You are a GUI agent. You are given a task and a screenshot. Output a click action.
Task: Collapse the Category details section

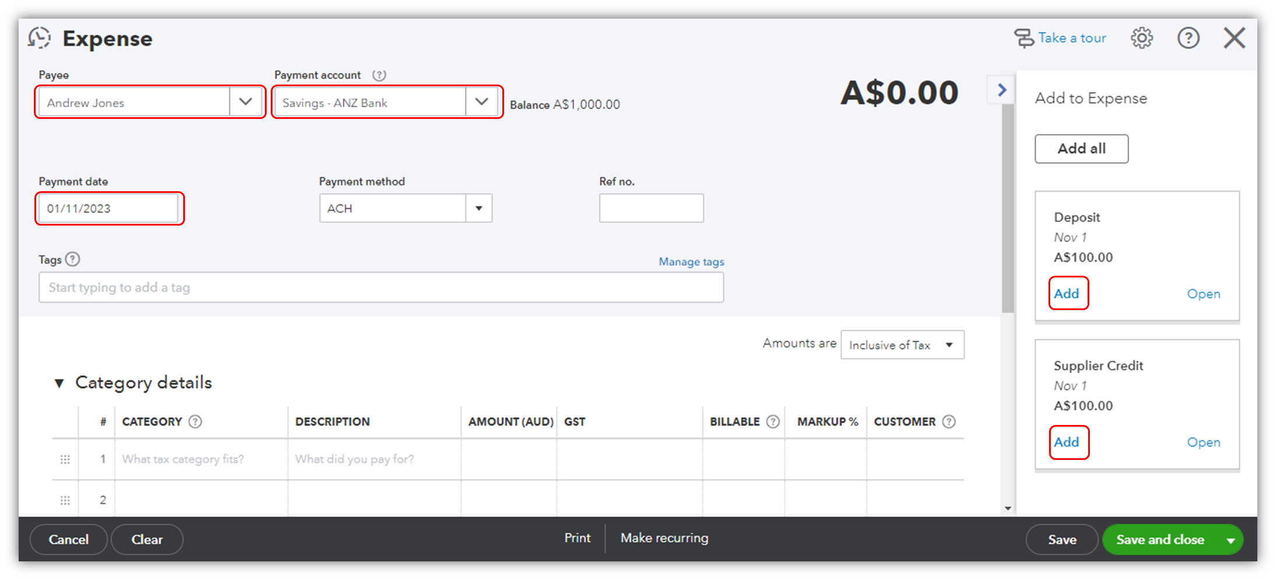pyautogui.click(x=59, y=383)
